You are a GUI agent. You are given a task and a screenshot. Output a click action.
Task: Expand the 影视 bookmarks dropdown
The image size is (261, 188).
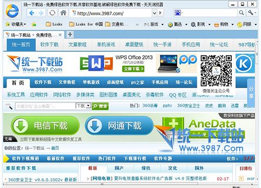pyautogui.click(x=209, y=25)
